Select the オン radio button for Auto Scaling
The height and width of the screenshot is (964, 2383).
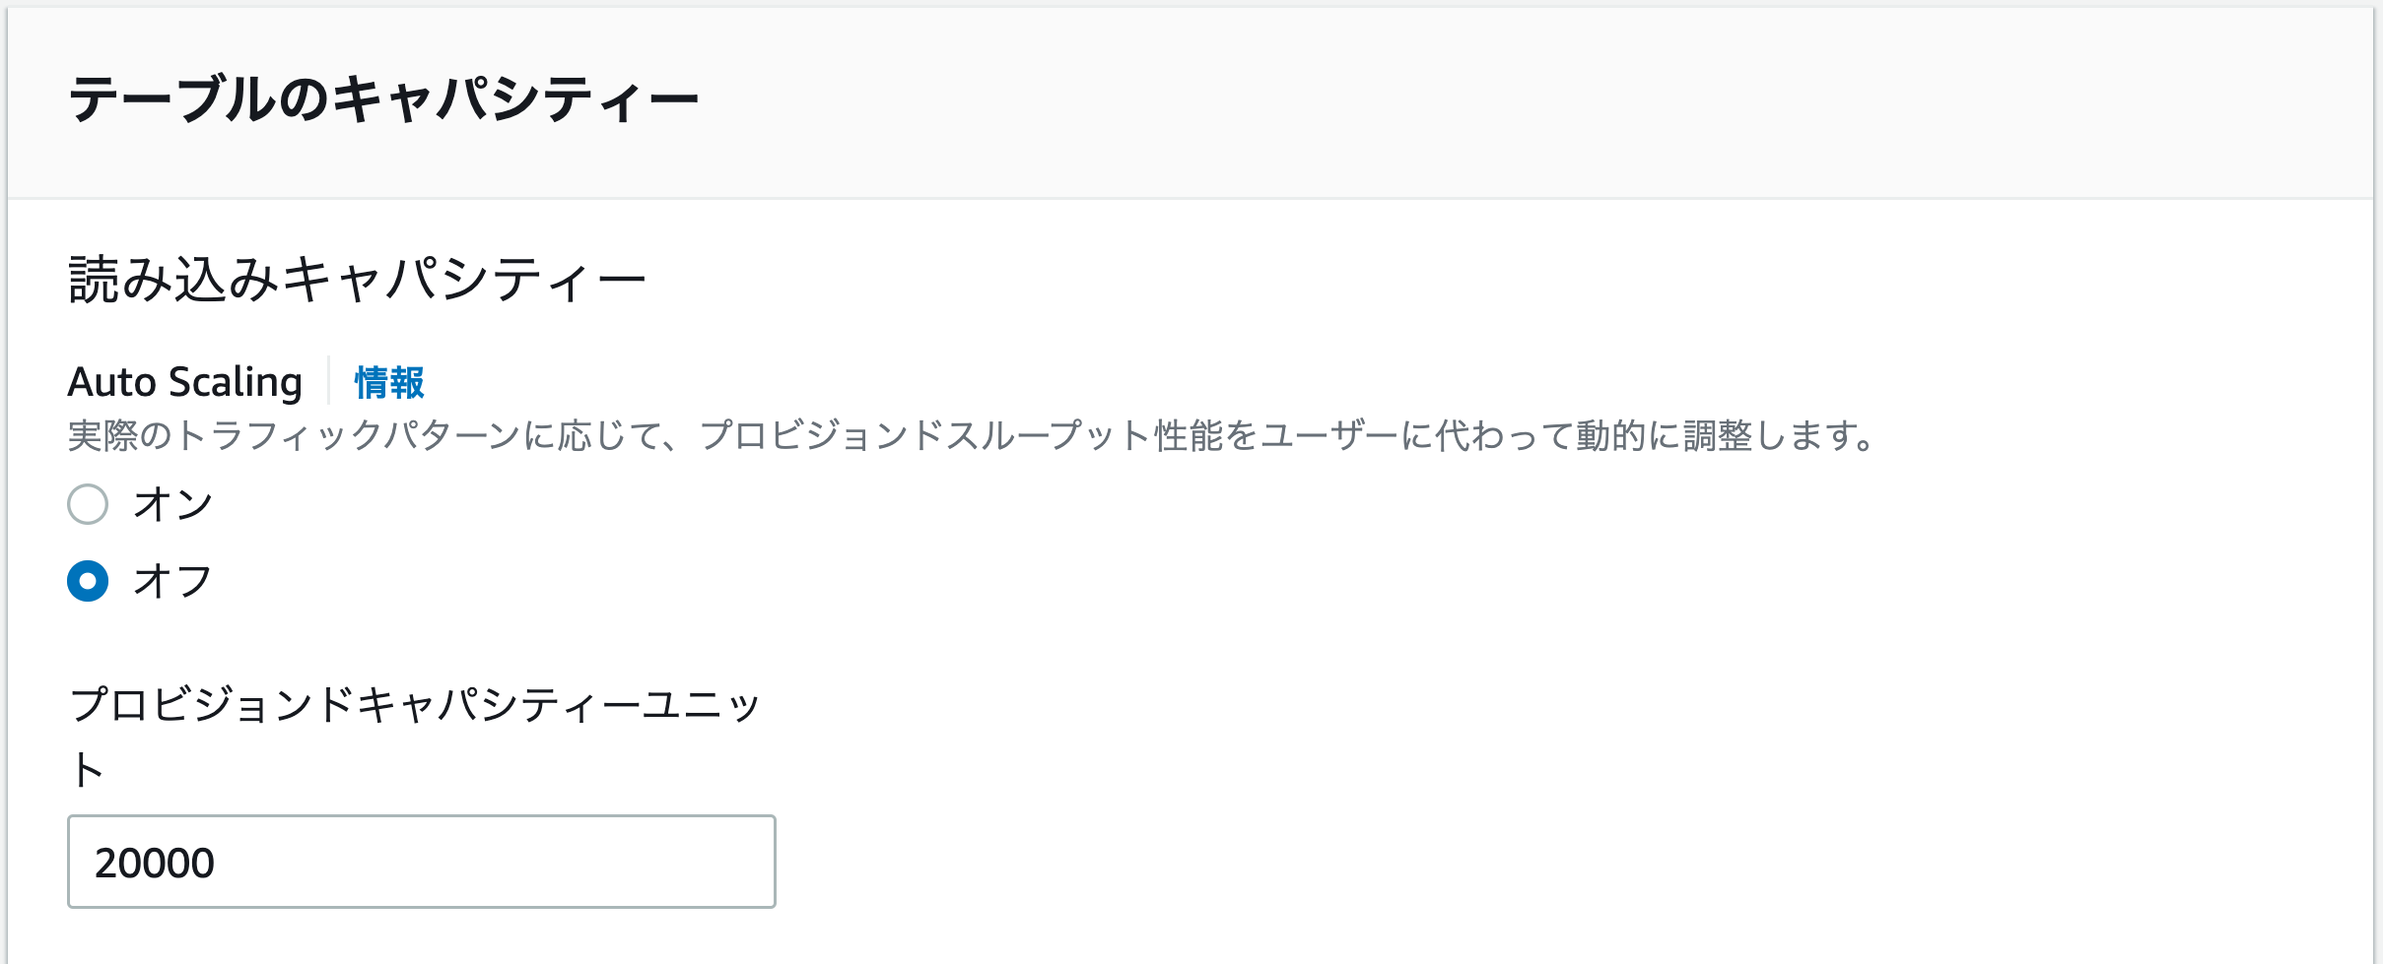[87, 505]
